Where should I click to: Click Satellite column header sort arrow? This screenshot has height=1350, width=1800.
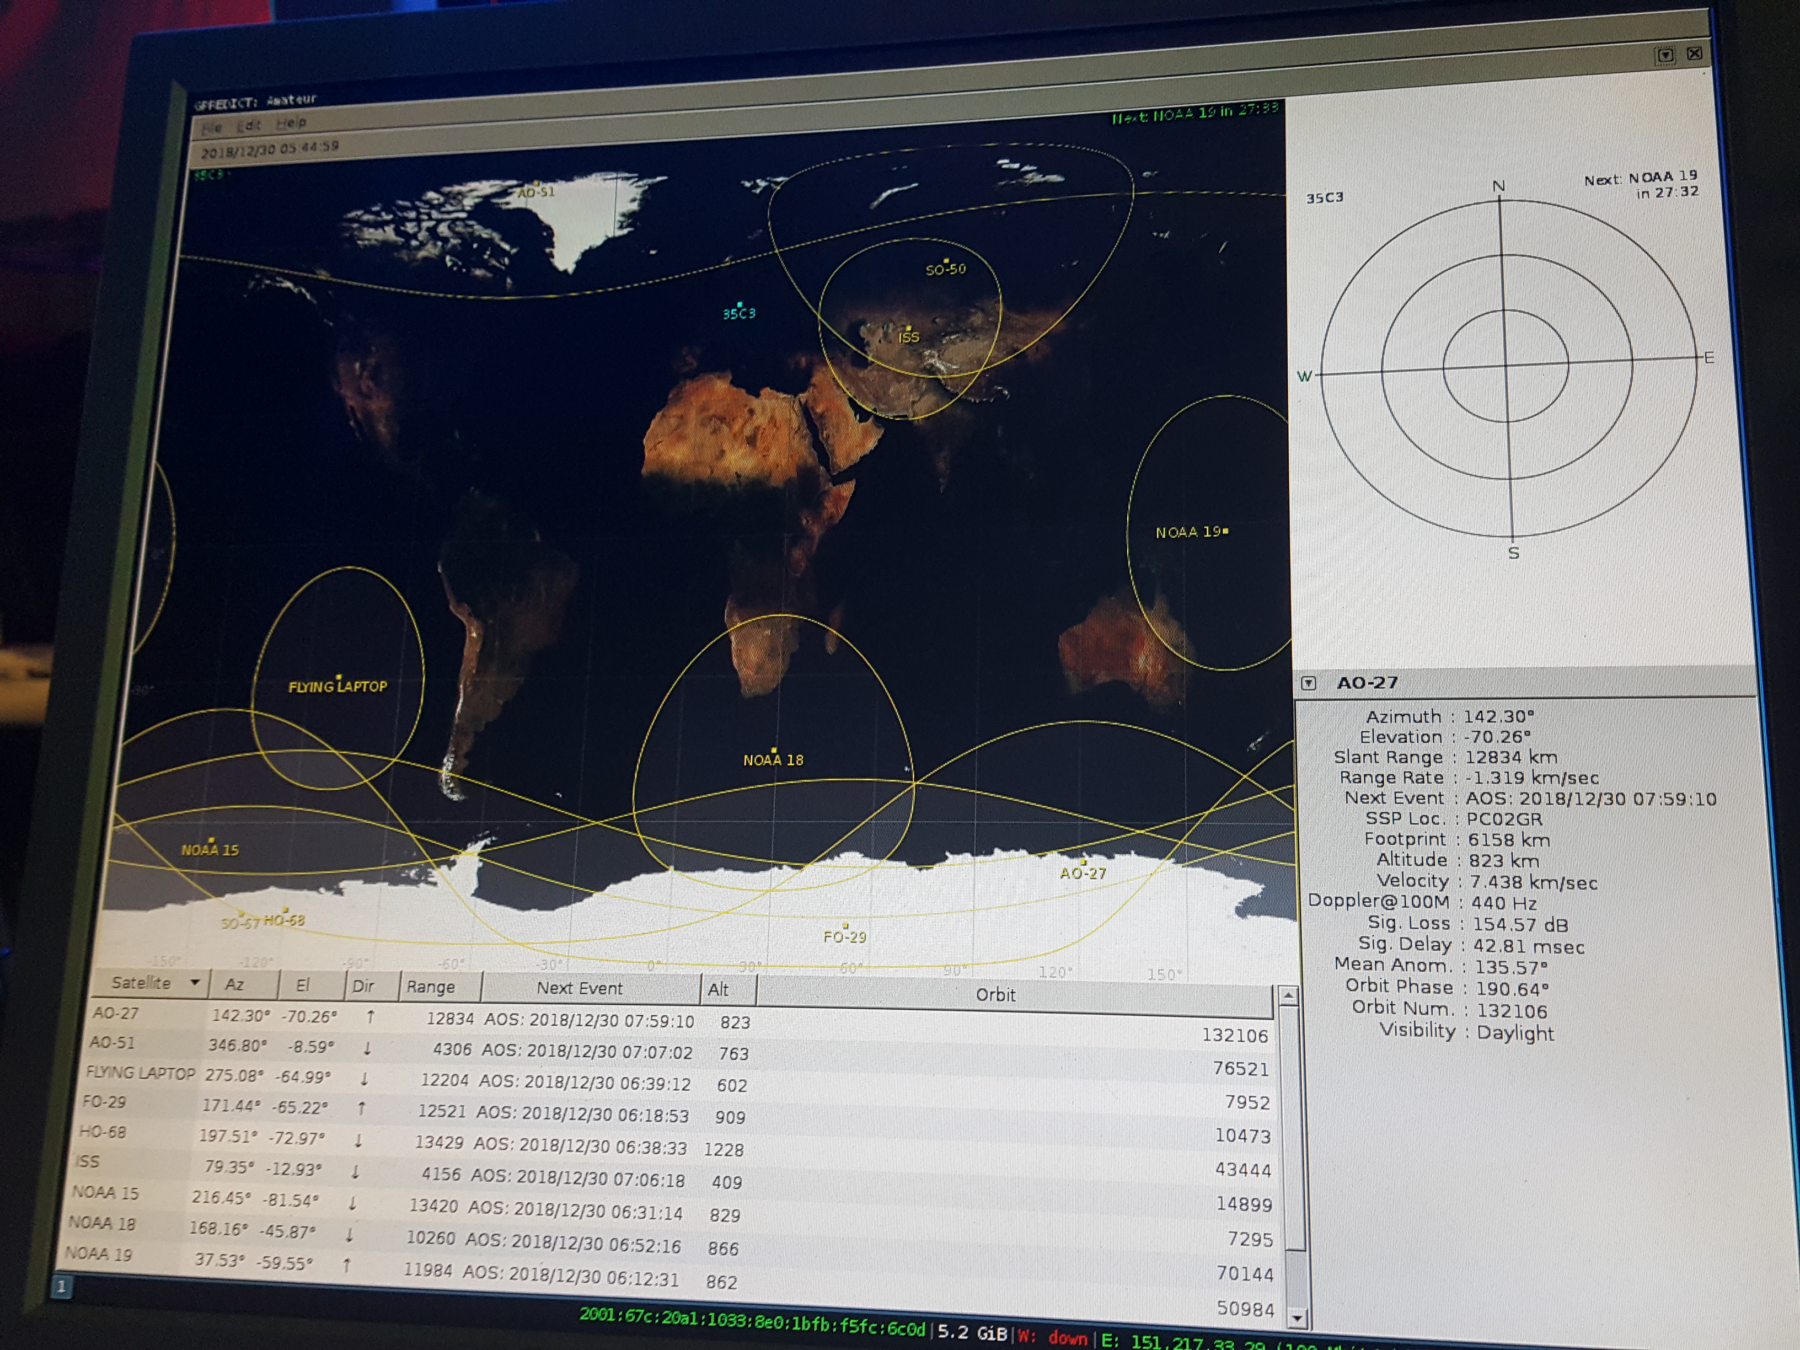coord(195,983)
